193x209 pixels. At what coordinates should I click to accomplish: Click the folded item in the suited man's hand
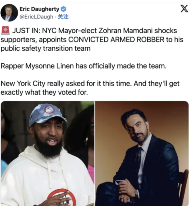(x=121, y=182)
